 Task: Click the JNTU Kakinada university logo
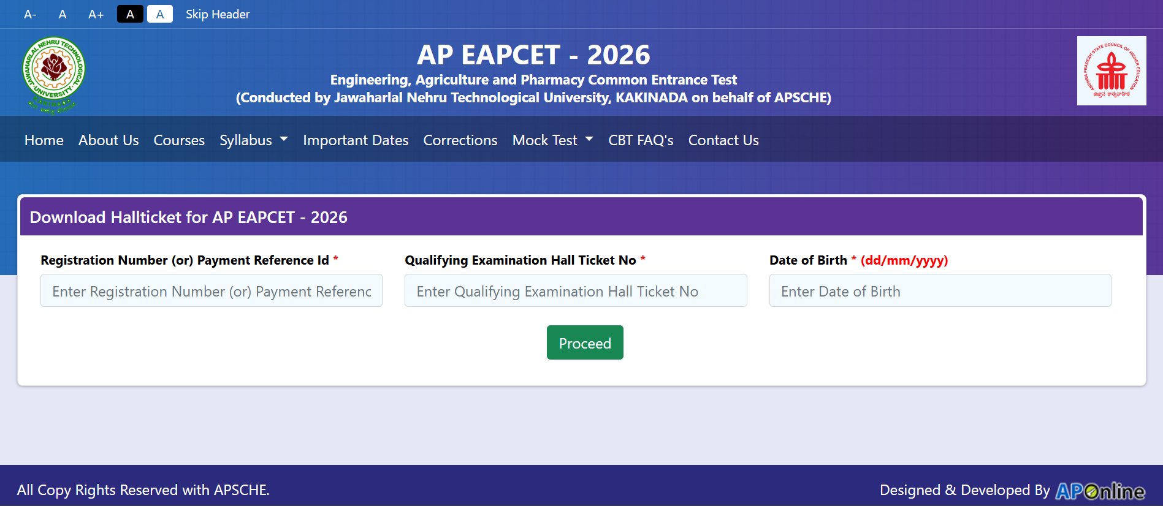[x=53, y=74]
